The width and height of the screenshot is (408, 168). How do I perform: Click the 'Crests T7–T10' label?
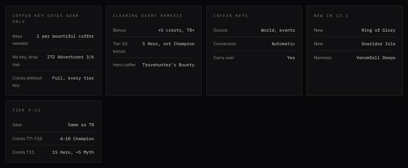click(27, 139)
